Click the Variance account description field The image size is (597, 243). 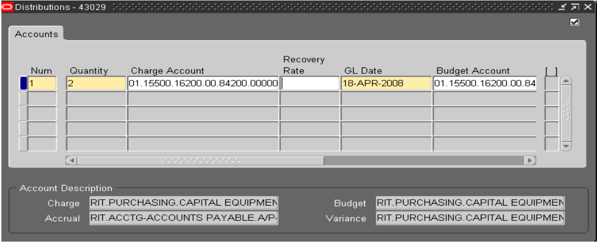470,218
